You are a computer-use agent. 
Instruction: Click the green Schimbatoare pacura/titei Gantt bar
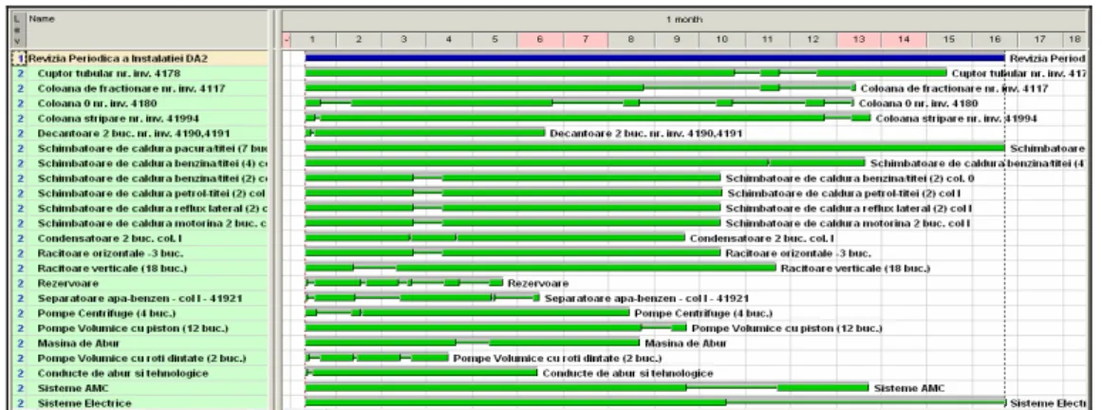(655, 148)
